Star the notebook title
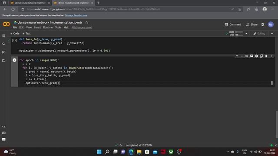 point(86,23)
